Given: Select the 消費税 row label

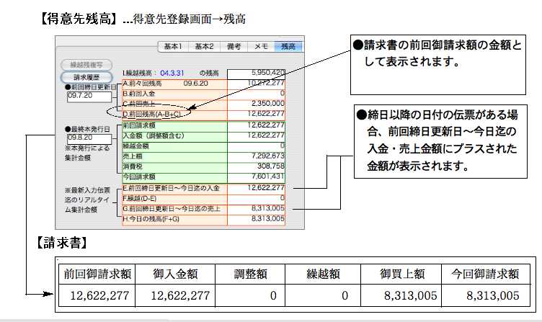Looking at the screenshot, I should [x=133, y=166].
